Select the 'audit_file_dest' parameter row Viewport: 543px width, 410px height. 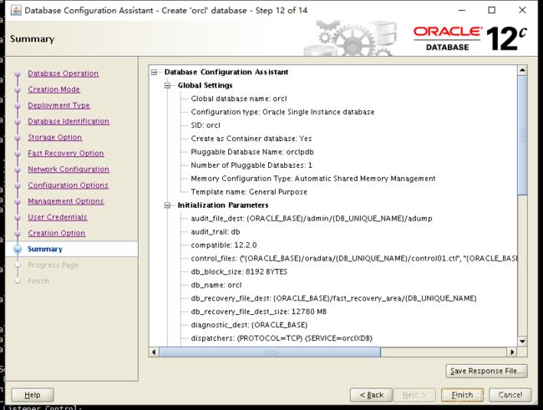coord(312,219)
